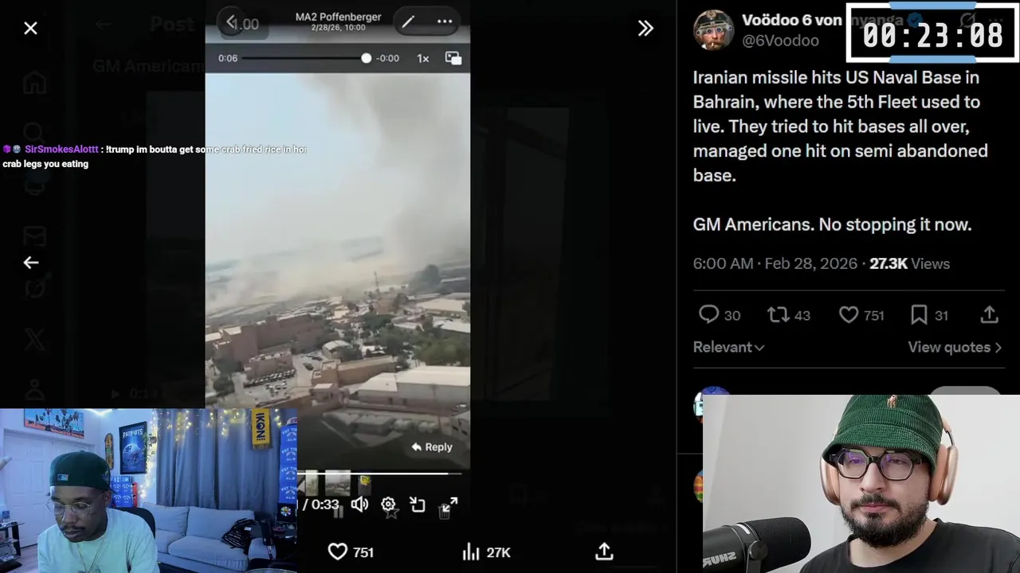The image size is (1020, 573).
Task: Open the Relevant replies sort dropdown
Action: pos(728,347)
